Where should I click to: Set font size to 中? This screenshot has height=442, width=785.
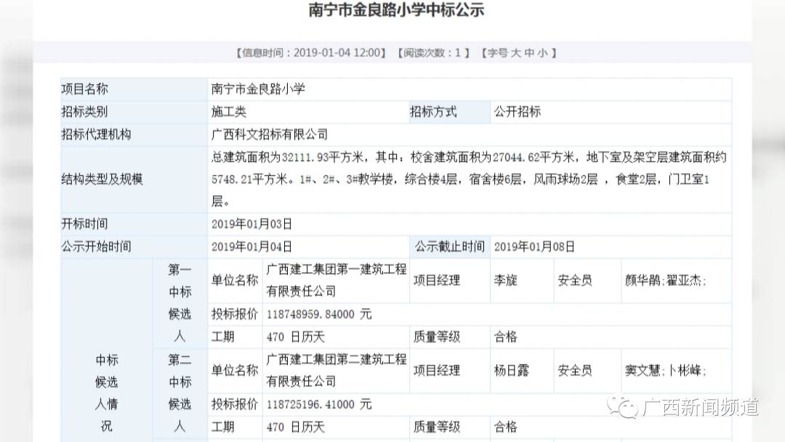[x=530, y=53]
